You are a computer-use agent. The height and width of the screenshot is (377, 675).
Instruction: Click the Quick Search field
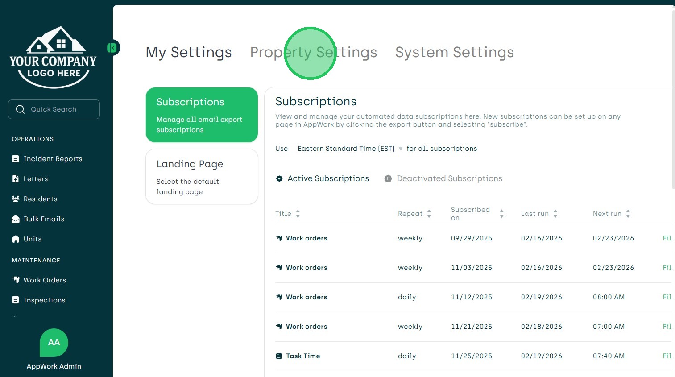point(54,109)
